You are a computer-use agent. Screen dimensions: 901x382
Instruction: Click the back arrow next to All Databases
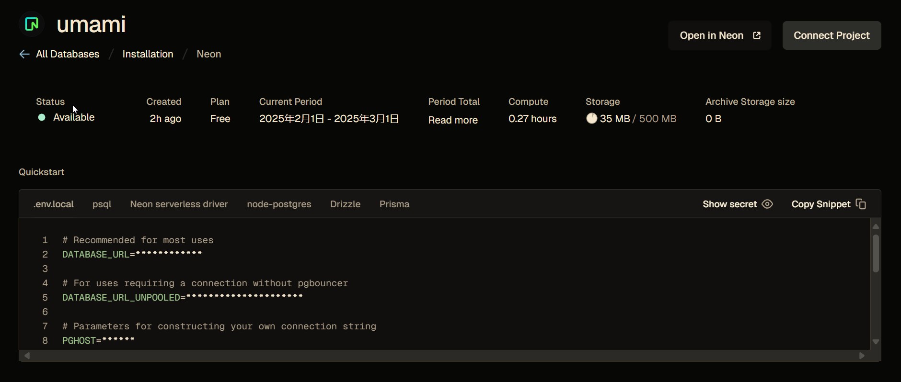pyautogui.click(x=24, y=54)
